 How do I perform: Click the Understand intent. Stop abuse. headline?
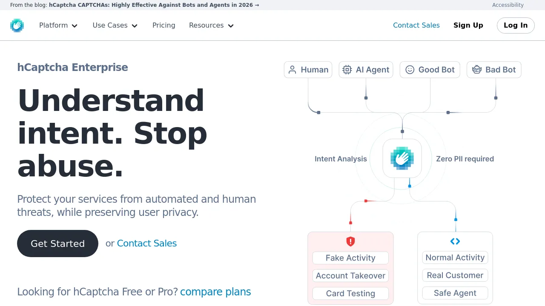112,133
